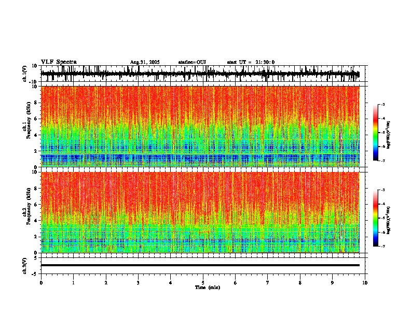The image size is (411, 317).
Task: Click the '2' kHz tick of ch.2 spectrogram
Action: point(36,237)
